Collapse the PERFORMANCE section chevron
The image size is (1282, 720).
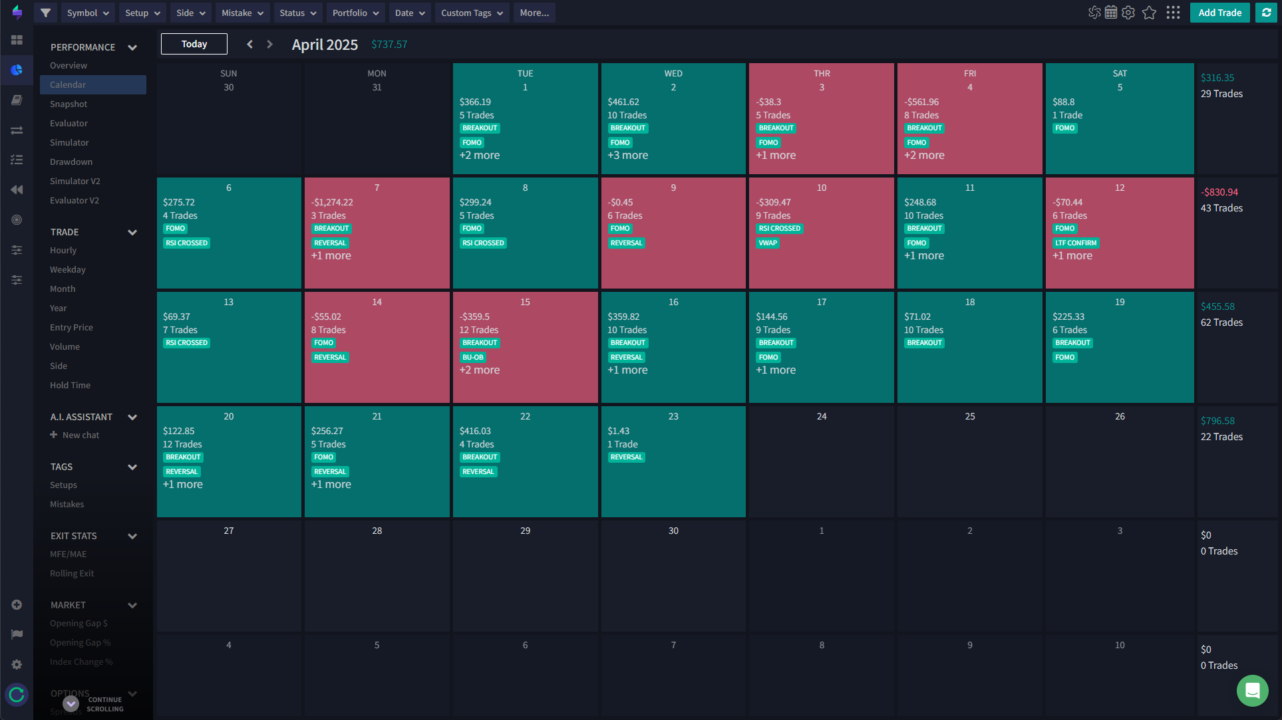click(132, 47)
